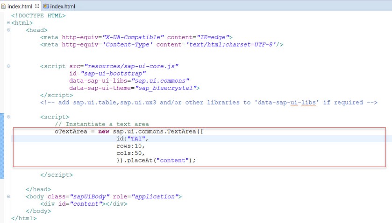Click the first index.html file icon
The height and width of the screenshot is (223, 392).
pyautogui.click(x=3, y=6)
